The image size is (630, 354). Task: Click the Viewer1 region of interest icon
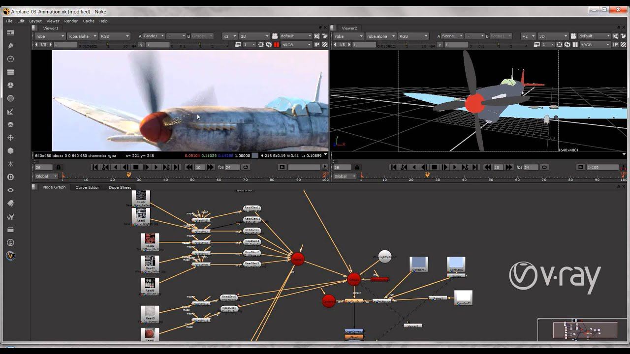tap(261, 45)
